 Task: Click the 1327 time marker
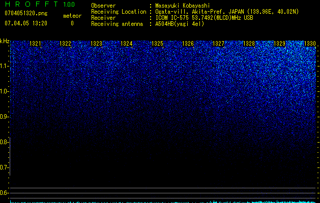218,44
